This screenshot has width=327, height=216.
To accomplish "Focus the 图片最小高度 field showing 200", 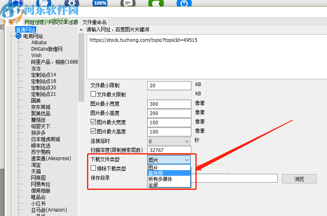I will point(169,113).
